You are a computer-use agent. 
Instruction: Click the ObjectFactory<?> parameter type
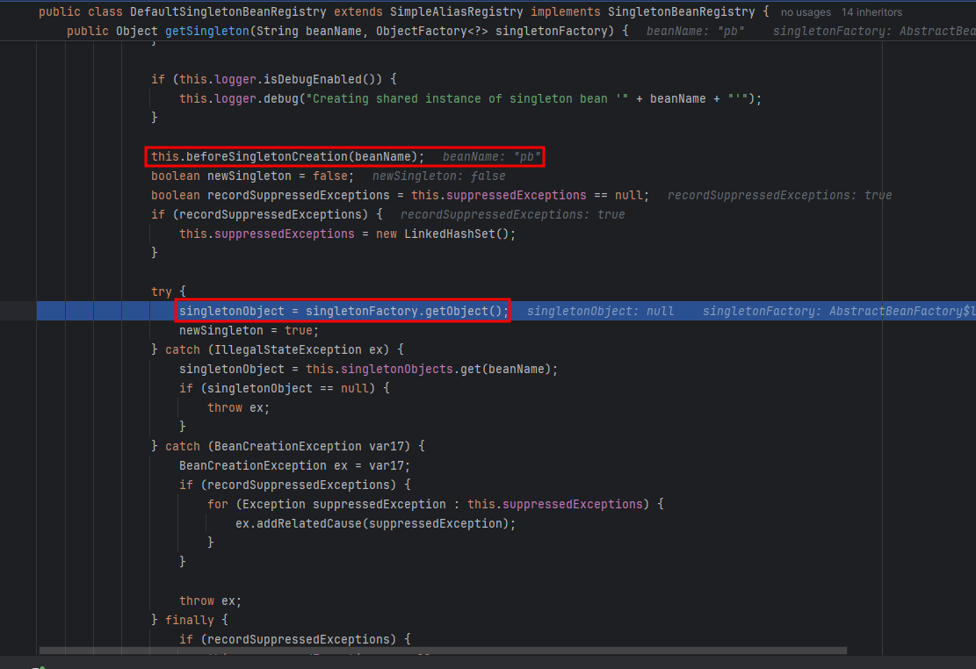click(432, 31)
